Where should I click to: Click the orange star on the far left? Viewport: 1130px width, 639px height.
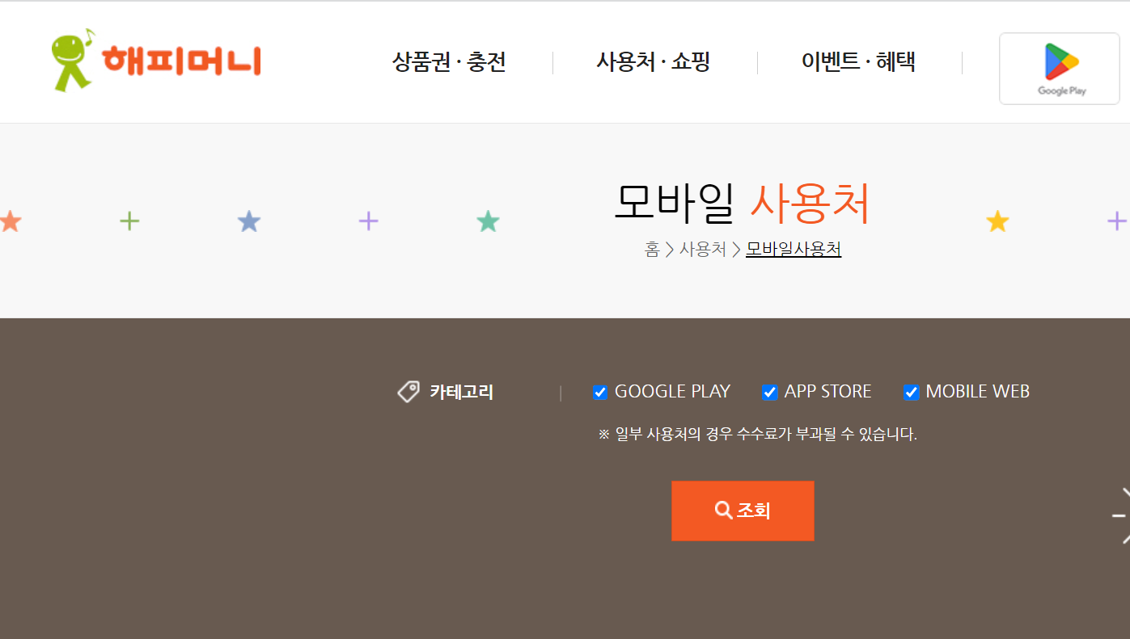(x=11, y=219)
